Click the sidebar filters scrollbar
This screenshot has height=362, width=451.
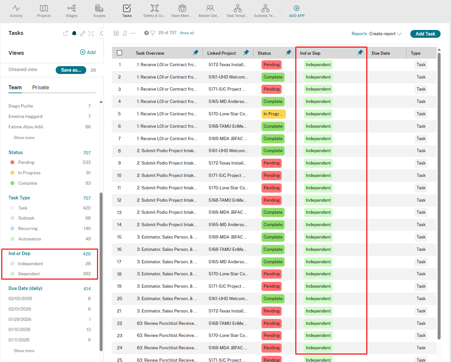point(101,272)
